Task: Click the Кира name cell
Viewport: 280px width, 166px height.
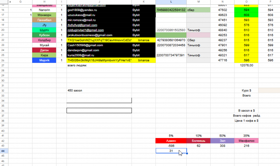Action: [44, 55]
